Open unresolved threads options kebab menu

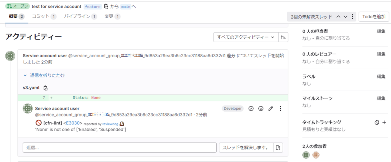[x=352, y=17]
